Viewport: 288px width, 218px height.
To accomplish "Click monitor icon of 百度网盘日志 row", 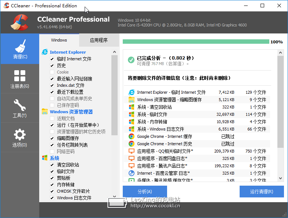I will coord(132,159).
